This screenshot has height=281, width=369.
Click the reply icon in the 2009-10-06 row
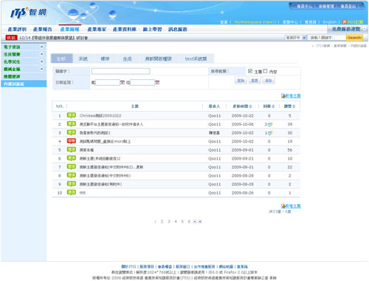(270, 124)
